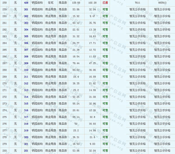Click the 128.83 building area cell
Image resolution: width=175 pixels, height=154 pixels.
(76, 3)
